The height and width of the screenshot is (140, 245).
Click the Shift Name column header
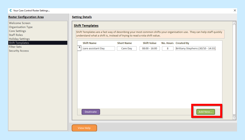[x=90, y=43]
